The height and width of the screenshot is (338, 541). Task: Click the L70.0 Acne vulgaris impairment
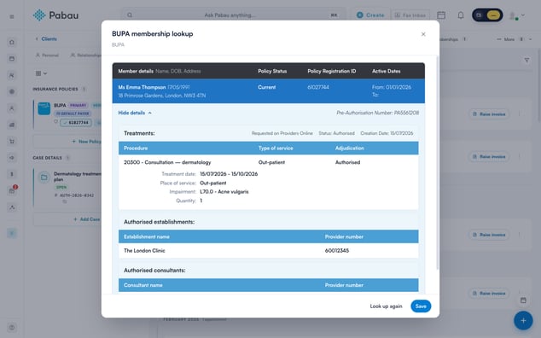[224, 191]
